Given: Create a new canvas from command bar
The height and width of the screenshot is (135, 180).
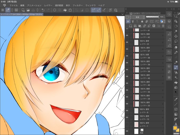Looking at the screenshot, I should click(23, 10).
